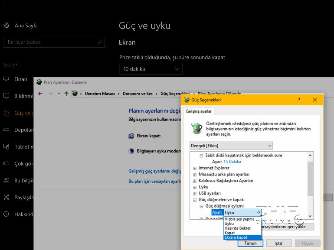Expand Kablosuz Bağdaştırıcı Ayarları node
This screenshot has height=250, width=334.
point(194,181)
